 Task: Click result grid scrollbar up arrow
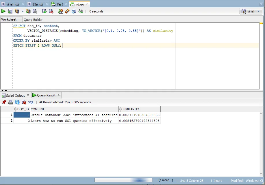click(261, 113)
